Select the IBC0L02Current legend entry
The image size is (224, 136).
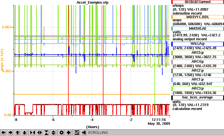tap(198, 2)
